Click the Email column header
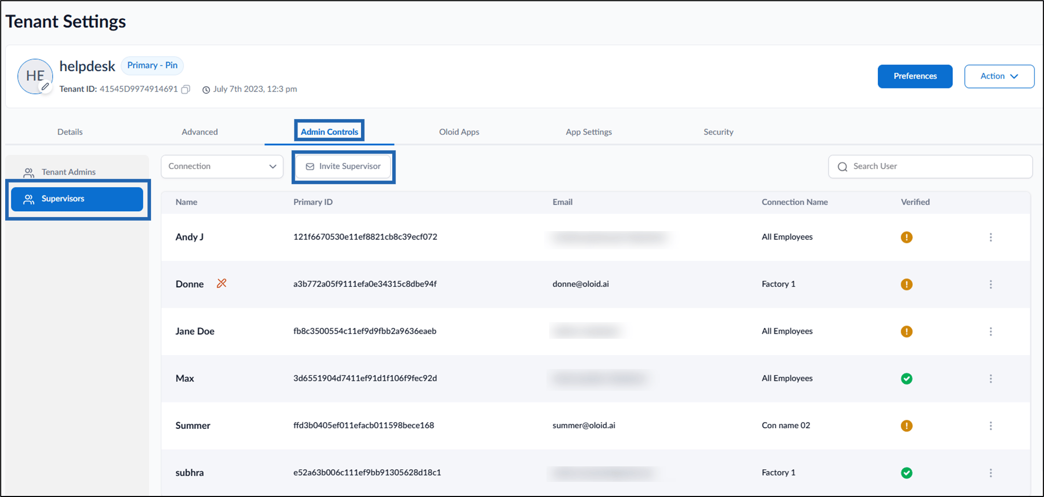Screen dimensions: 1044x497 [x=563, y=202]
